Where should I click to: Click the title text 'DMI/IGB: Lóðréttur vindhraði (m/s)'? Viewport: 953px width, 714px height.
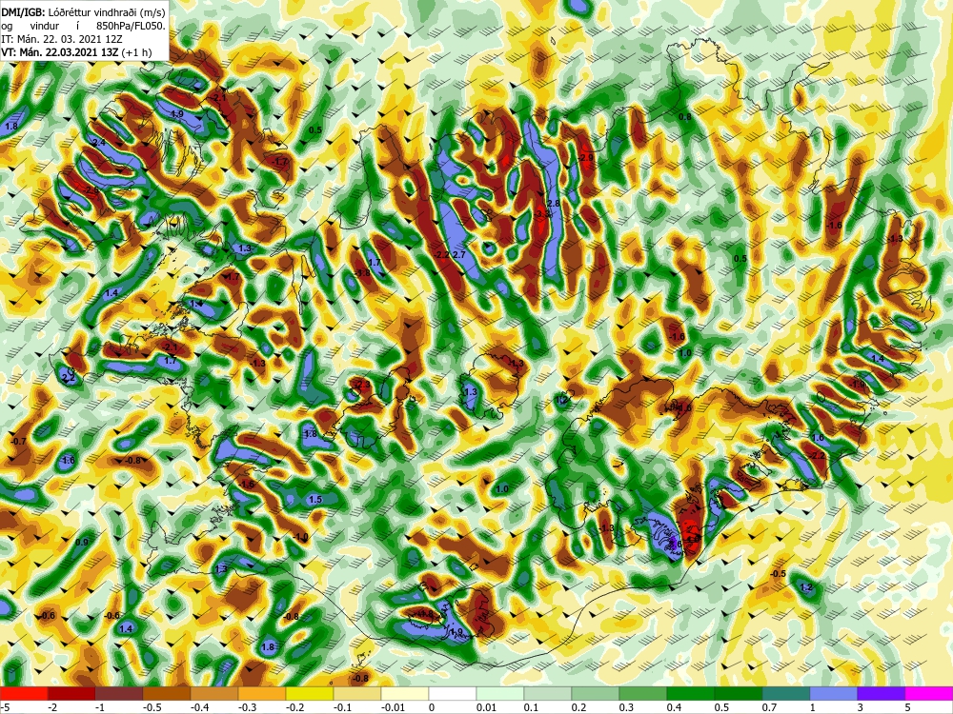83,11
